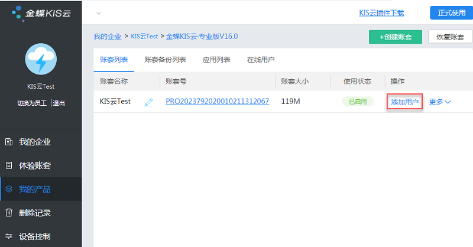The height and width of the screenshot is (247, 473).
Task: Click the 金蝶KIS云 logo
Action: [41, 12]
